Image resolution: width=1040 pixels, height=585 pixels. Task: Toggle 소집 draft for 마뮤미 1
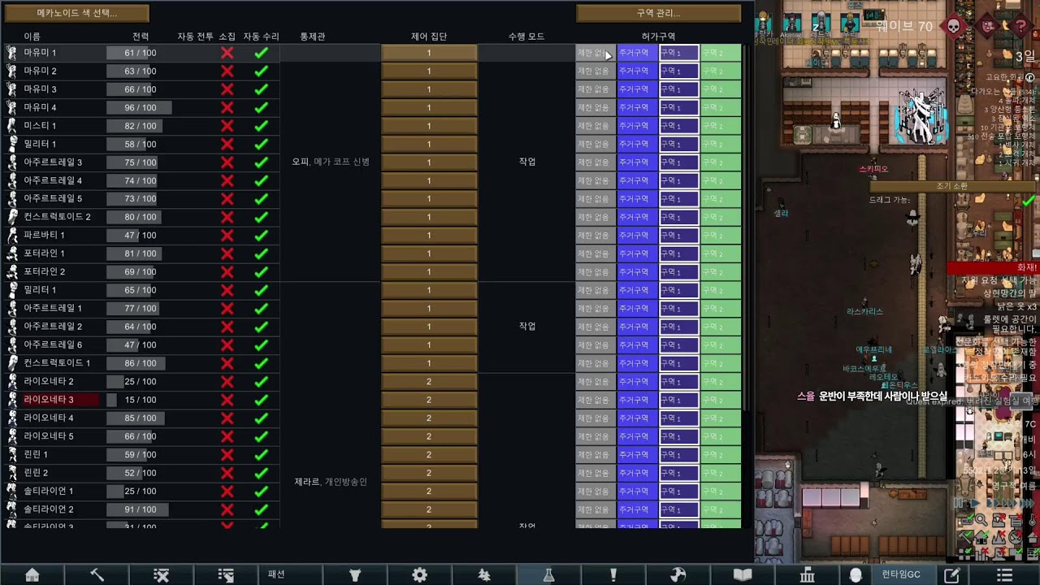click(227, 53)
